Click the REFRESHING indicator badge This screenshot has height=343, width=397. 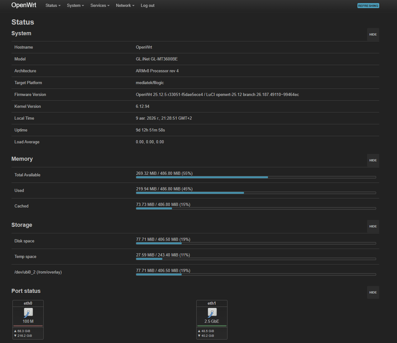pos(368,6)
